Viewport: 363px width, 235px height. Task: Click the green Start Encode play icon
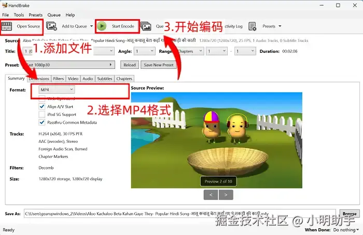coord(102,26)
